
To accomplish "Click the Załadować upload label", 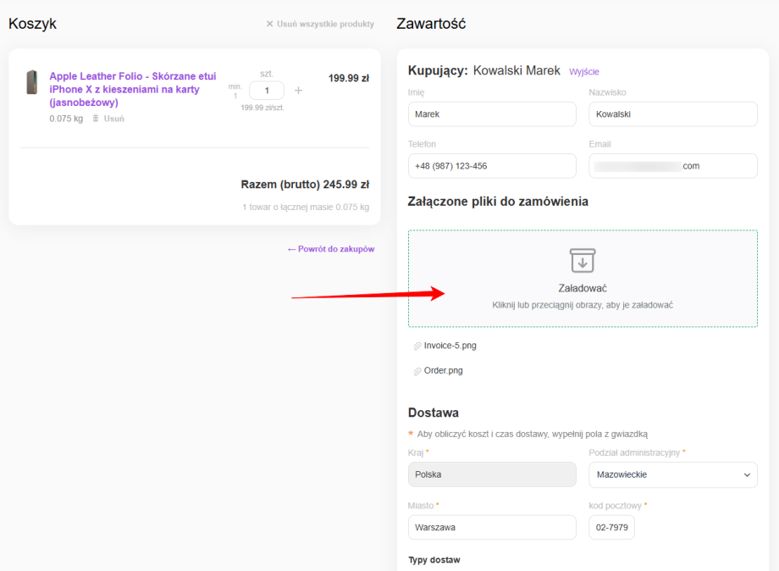I will coord(583,288).
